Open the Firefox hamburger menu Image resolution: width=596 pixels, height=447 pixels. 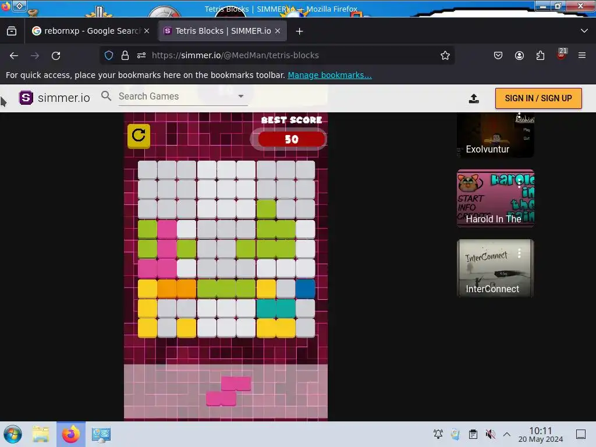point(582,55)
